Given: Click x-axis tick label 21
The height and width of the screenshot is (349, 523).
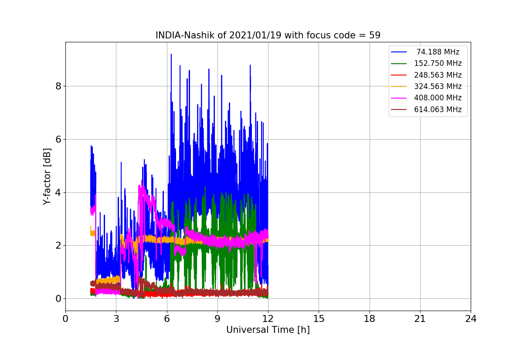Looking at the screenshot, I should point(420,319).
